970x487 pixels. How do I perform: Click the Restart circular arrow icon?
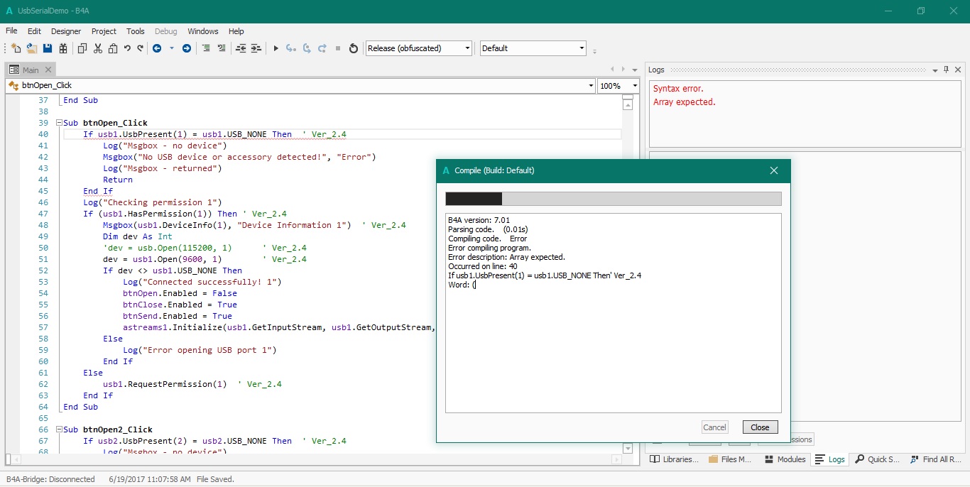(354, 48)
